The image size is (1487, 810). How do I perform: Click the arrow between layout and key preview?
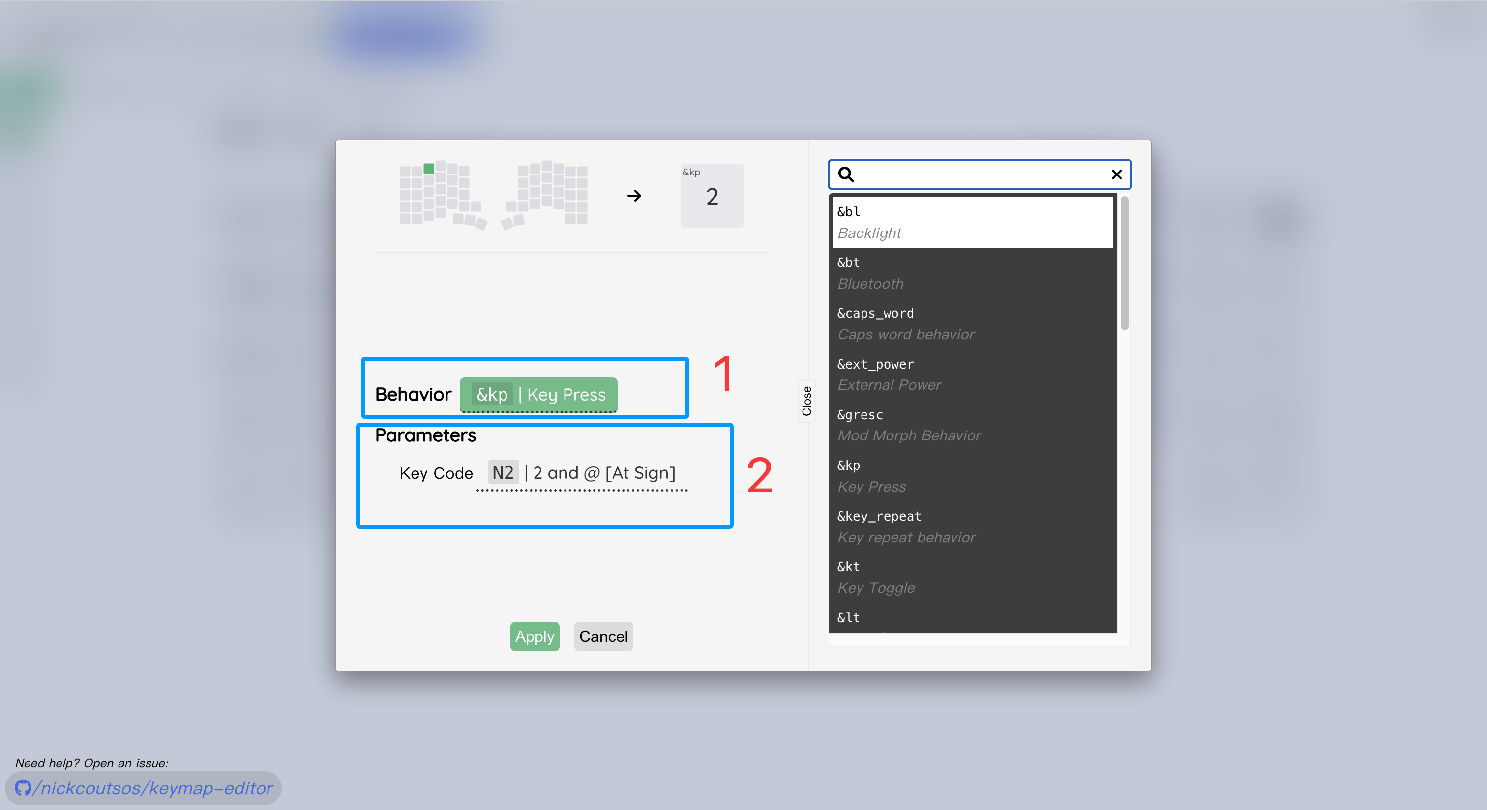[x=634, y=196]
